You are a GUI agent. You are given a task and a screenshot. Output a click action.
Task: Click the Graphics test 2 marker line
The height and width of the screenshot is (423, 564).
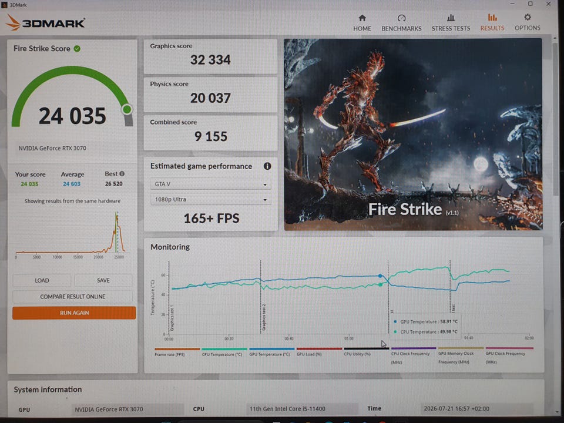[261, 298]
